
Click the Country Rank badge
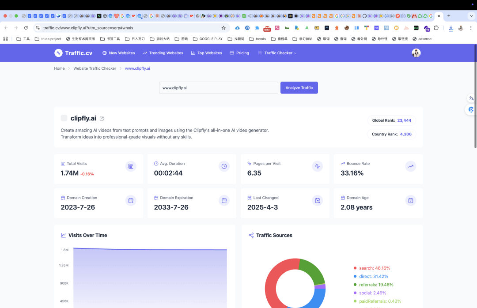tap(391, 134)
